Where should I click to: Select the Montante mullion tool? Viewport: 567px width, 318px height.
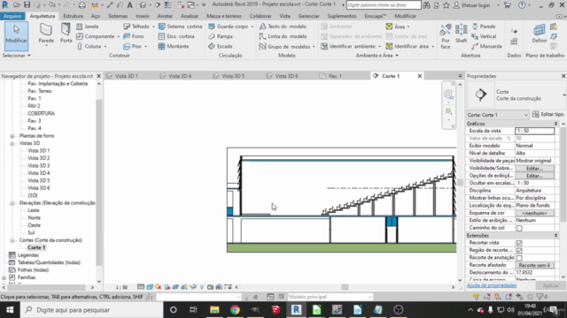[174, 46]
